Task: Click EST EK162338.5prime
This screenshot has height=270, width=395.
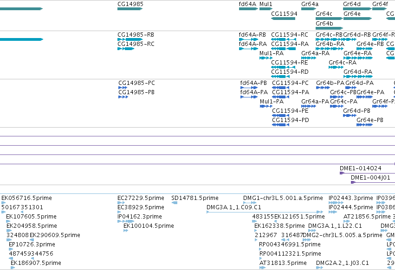Action: pos(257,231)
